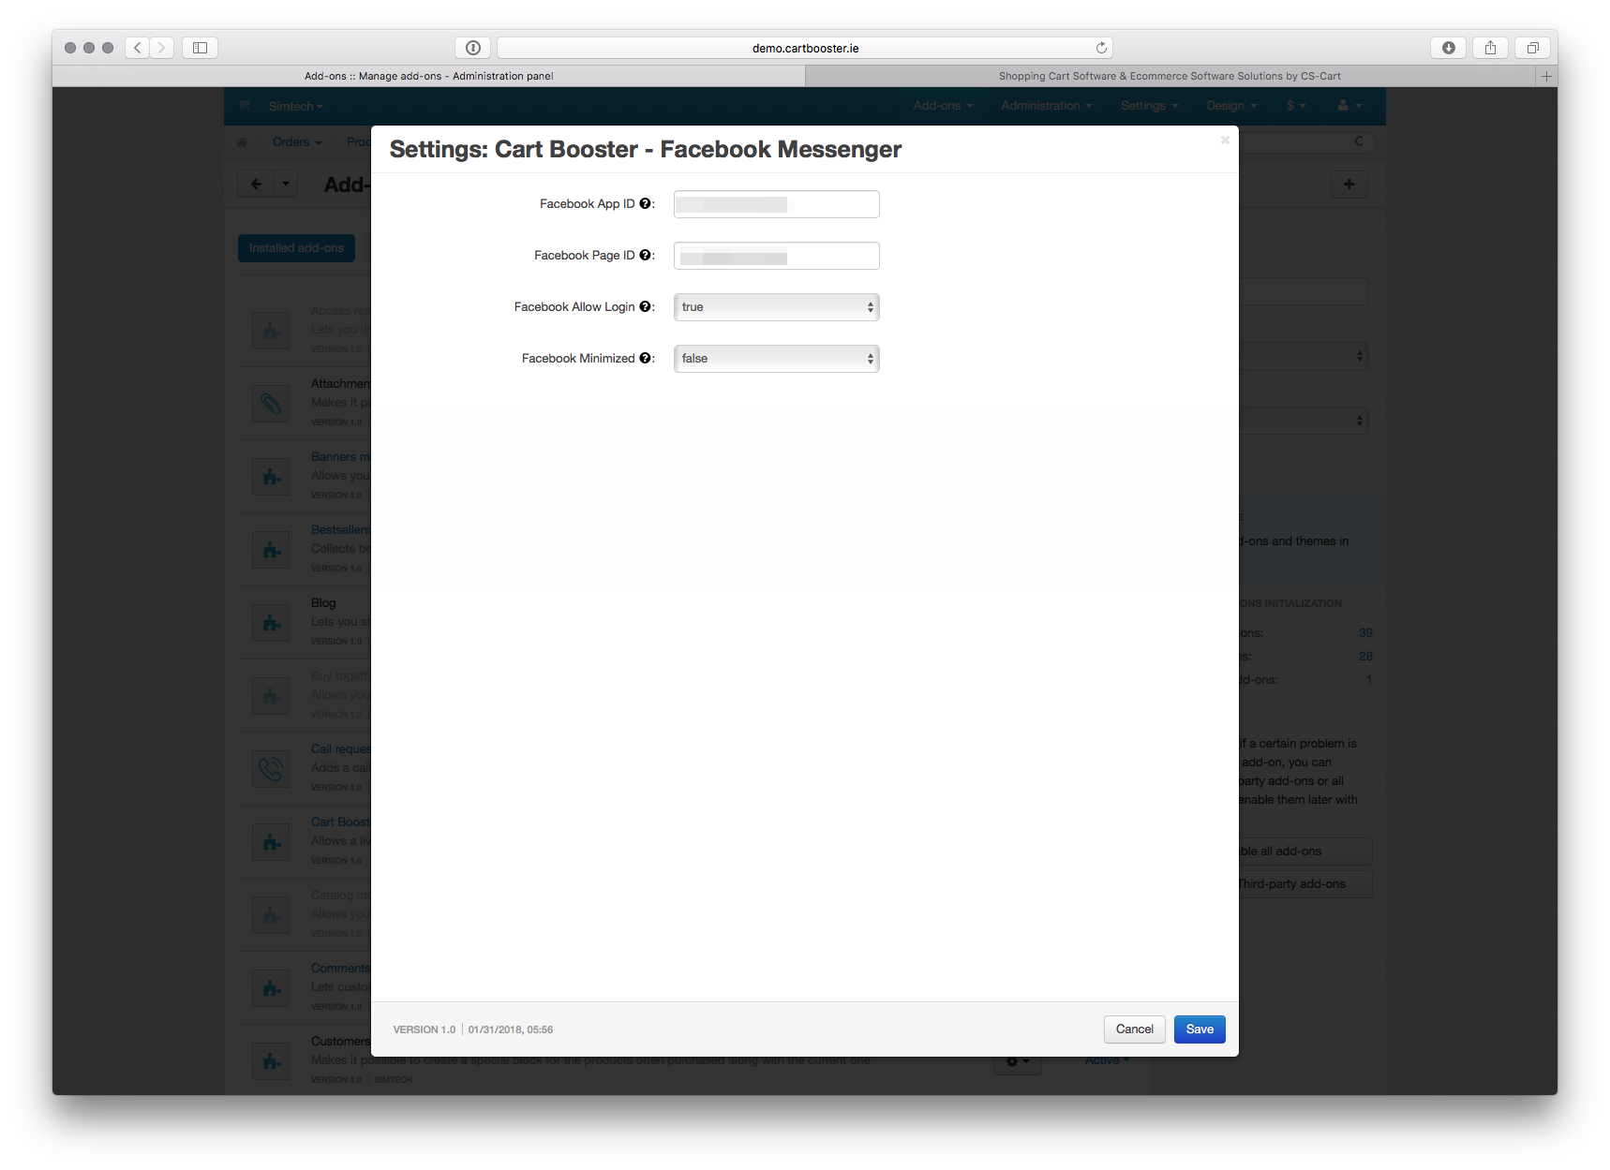Click the back arrow button beside Add-ons title
The height and width of the screenshot is (1170, 1610).
point(256,185)
